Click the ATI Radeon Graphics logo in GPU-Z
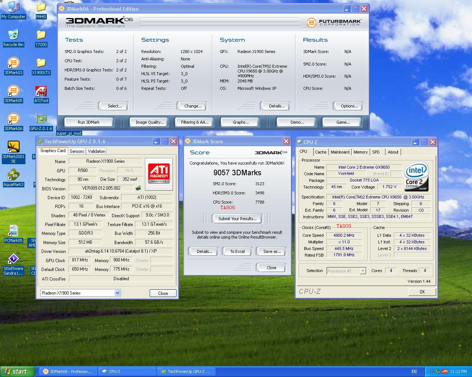Viewport: 472px width, 377px height. tap(159, 174)
